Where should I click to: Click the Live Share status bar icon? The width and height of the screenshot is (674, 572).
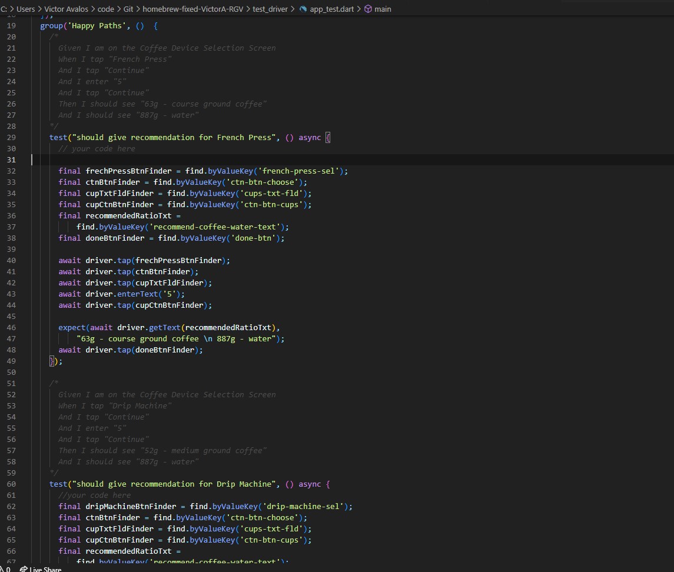(x=24, y=569)
